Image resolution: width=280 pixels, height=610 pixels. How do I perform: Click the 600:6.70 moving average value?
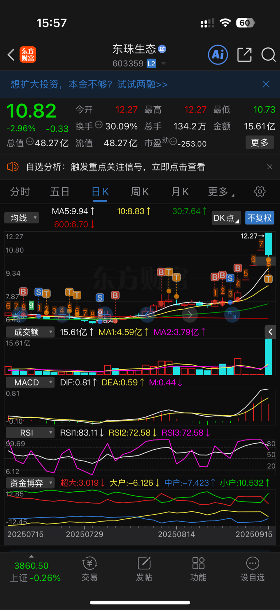(74, 224)
